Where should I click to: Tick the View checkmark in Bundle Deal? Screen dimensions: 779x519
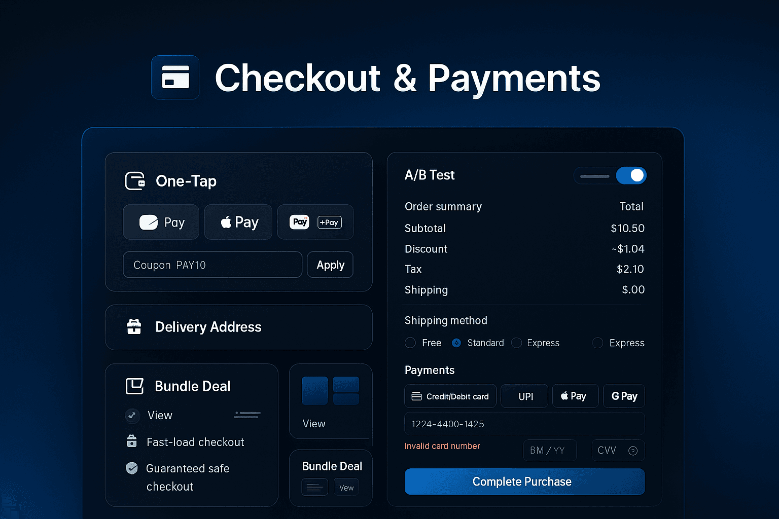point(132,416)
